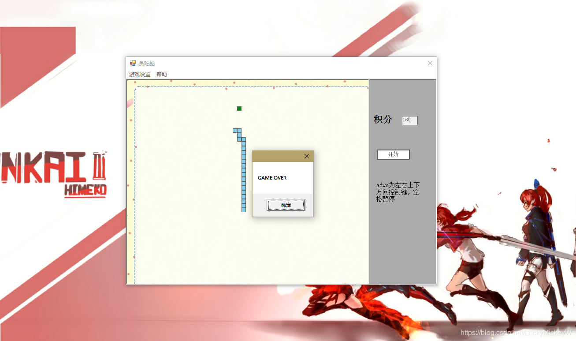The image size is (576, 341).
Task: Open the 帮助 help menu
Action: click(x=162, y=74)
